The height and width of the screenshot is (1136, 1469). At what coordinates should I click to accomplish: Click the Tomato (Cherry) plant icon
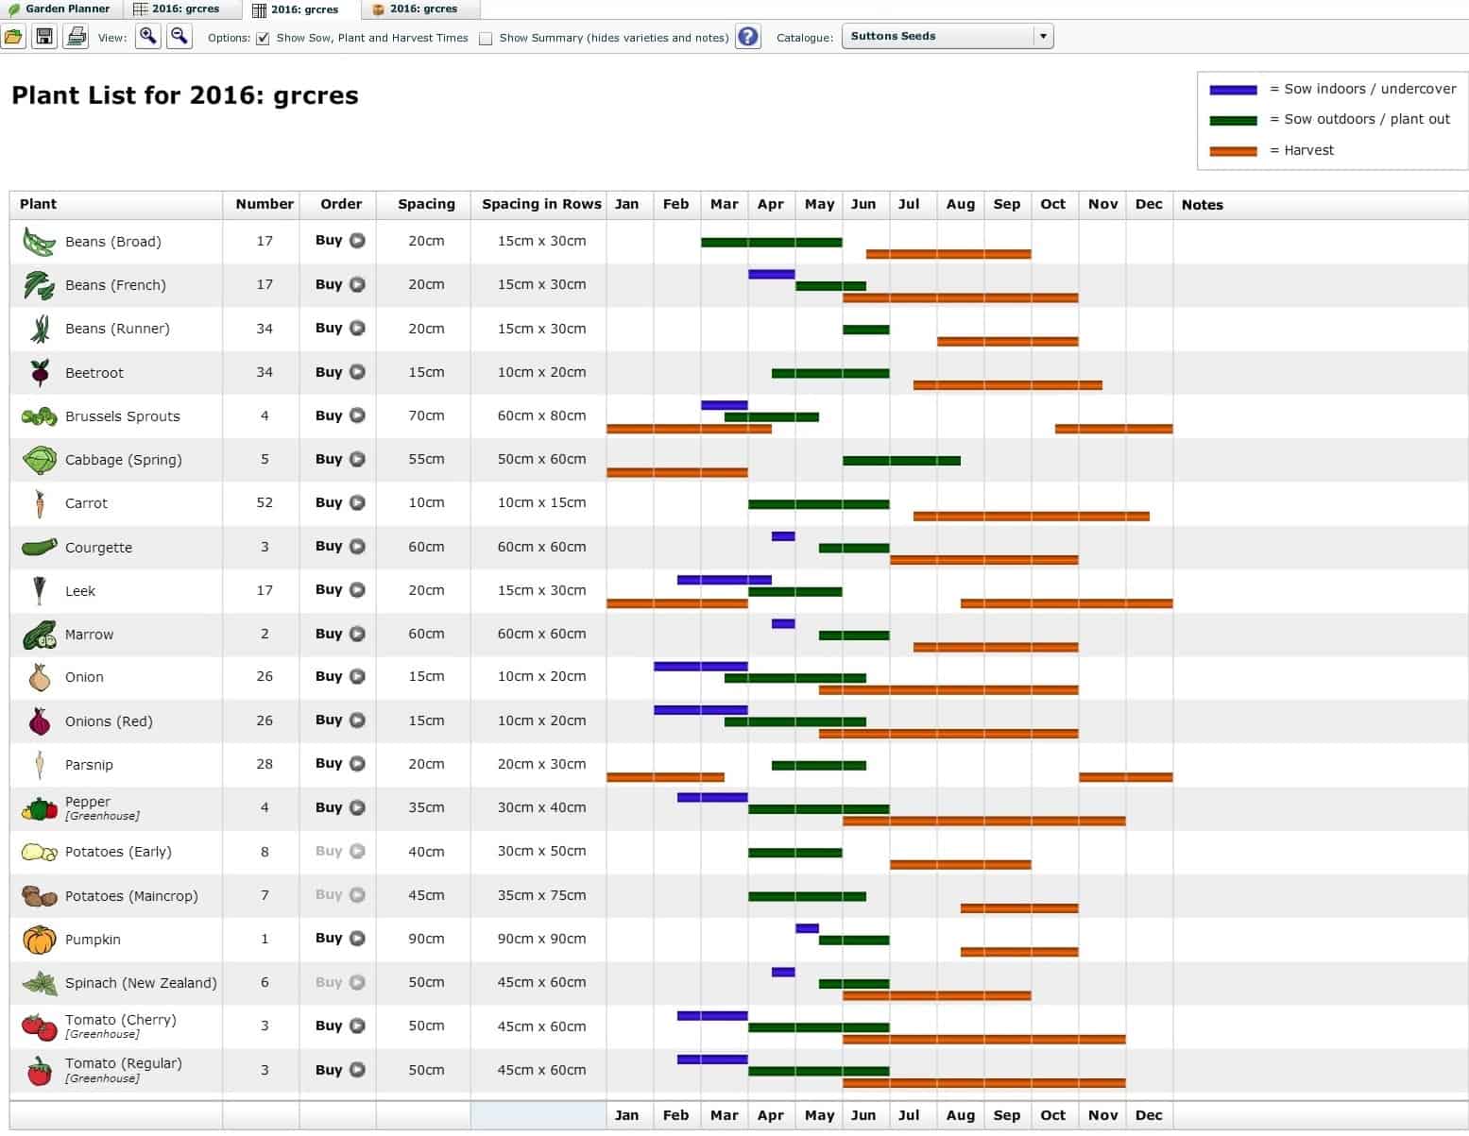click(39, 1026)
